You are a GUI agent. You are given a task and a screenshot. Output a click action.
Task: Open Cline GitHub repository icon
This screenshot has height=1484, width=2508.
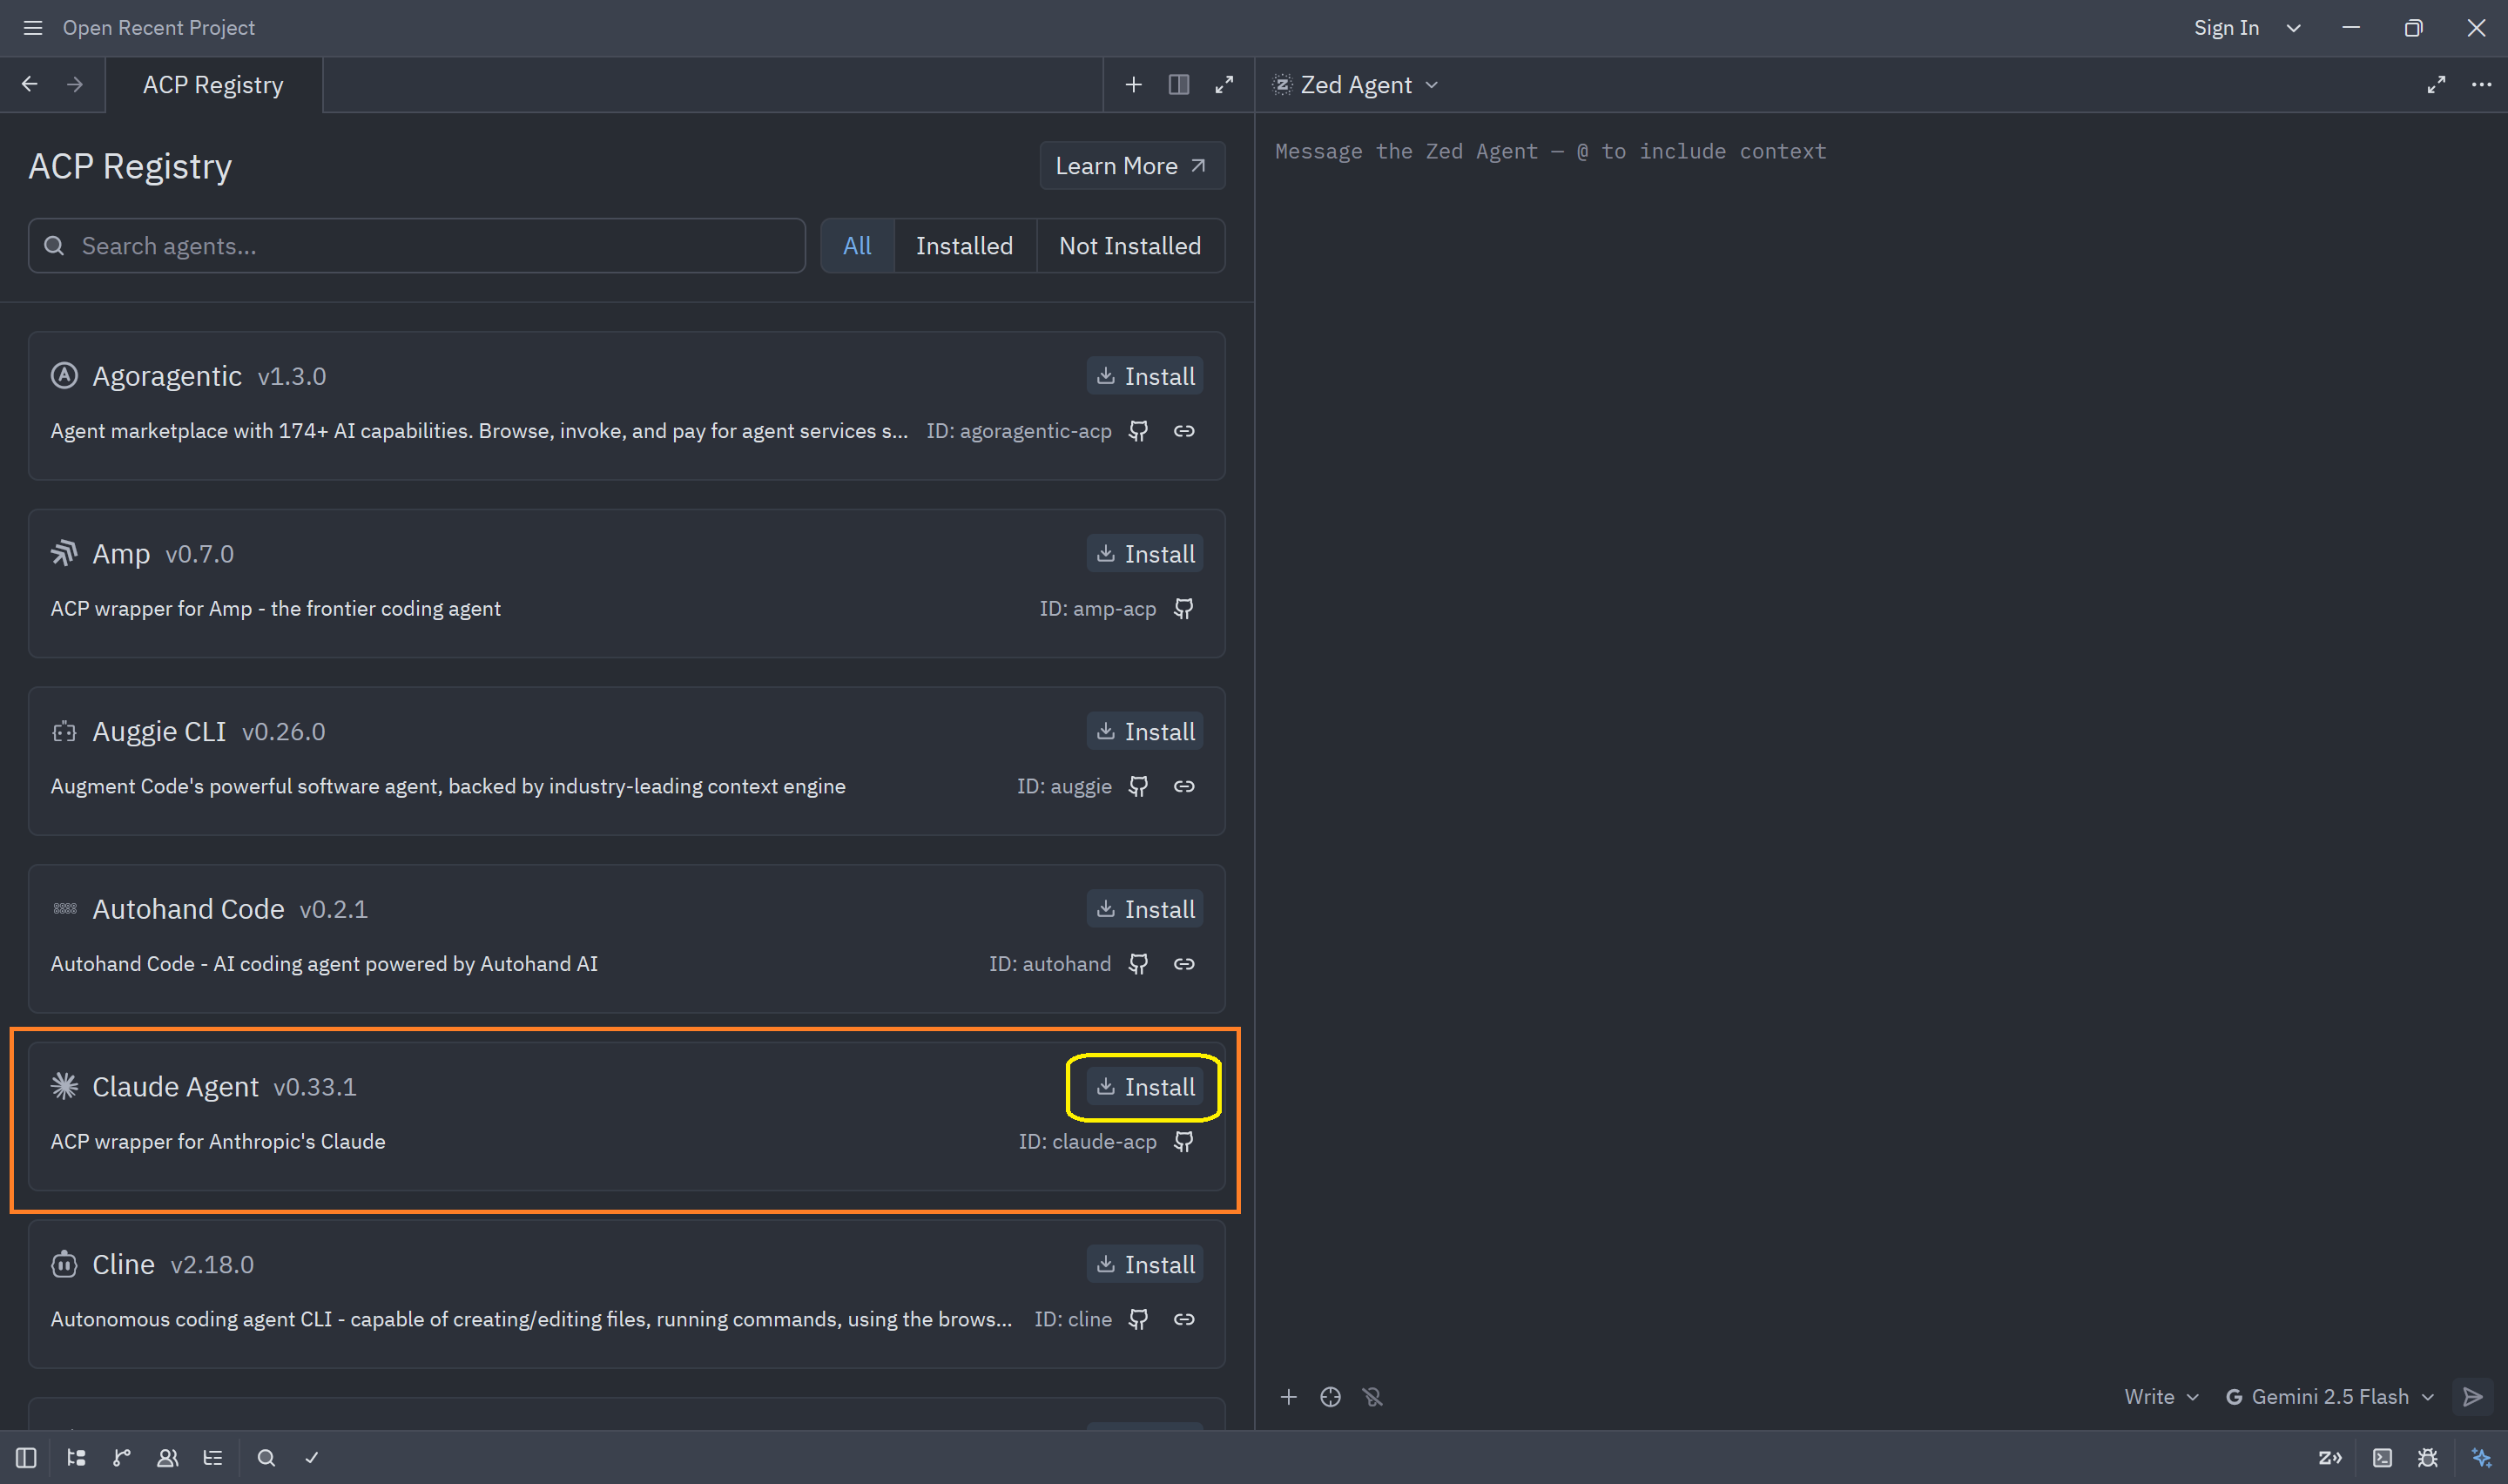click(x=1138, y=1320)
